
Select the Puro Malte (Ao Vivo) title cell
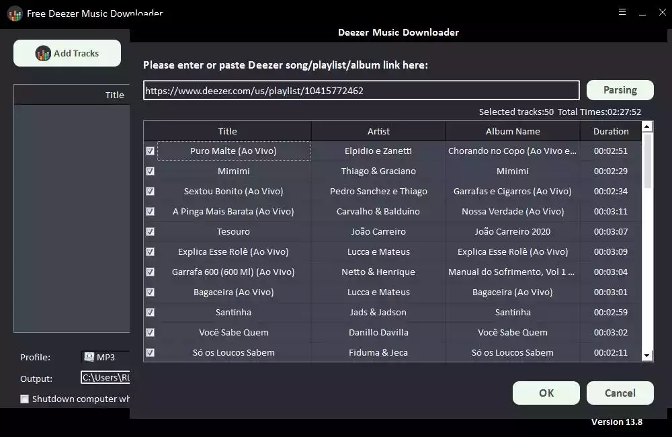point(234,151)
